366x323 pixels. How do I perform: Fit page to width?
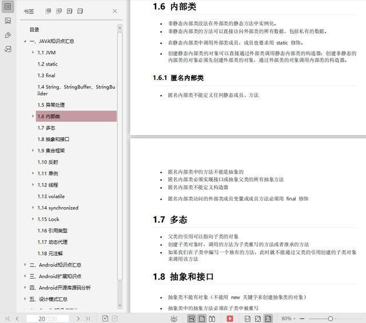pos(268,318)
